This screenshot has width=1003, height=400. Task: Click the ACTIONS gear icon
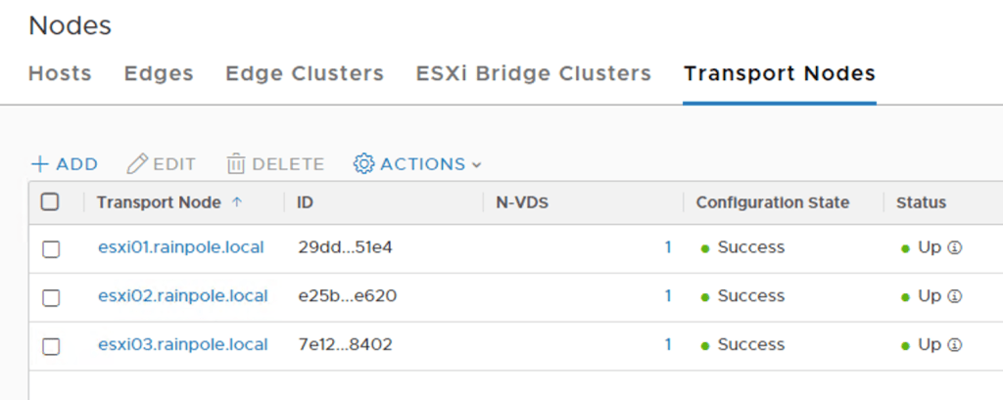[x=364, y=164]
